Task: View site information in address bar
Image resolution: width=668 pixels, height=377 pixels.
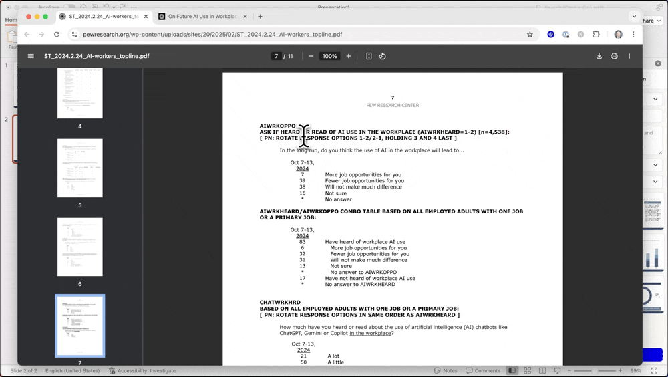Action: point(75,35)
